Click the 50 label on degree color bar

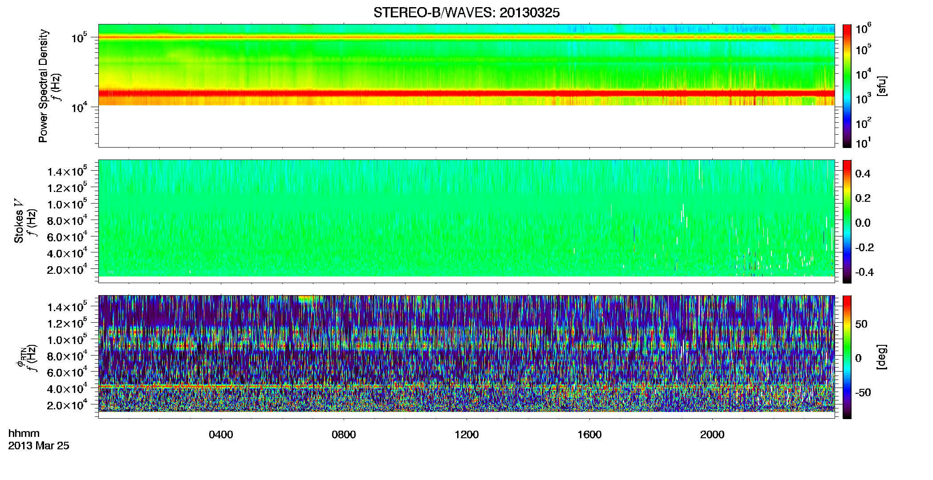click(861, 324)
